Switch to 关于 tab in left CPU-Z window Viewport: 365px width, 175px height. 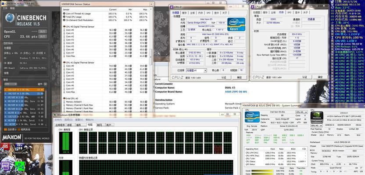225,13
